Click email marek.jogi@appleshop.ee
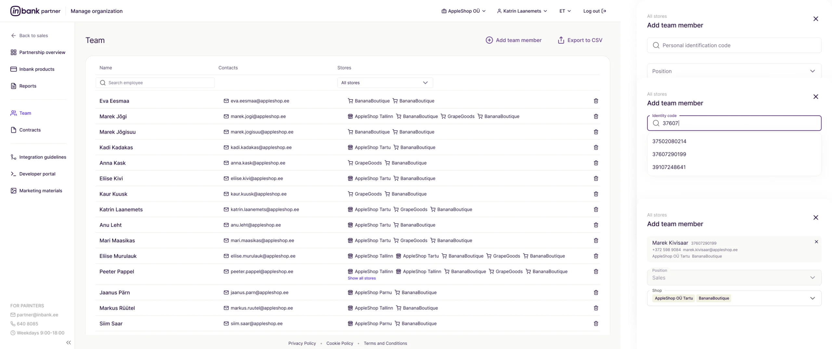832x349 pixels. [258, 116]
